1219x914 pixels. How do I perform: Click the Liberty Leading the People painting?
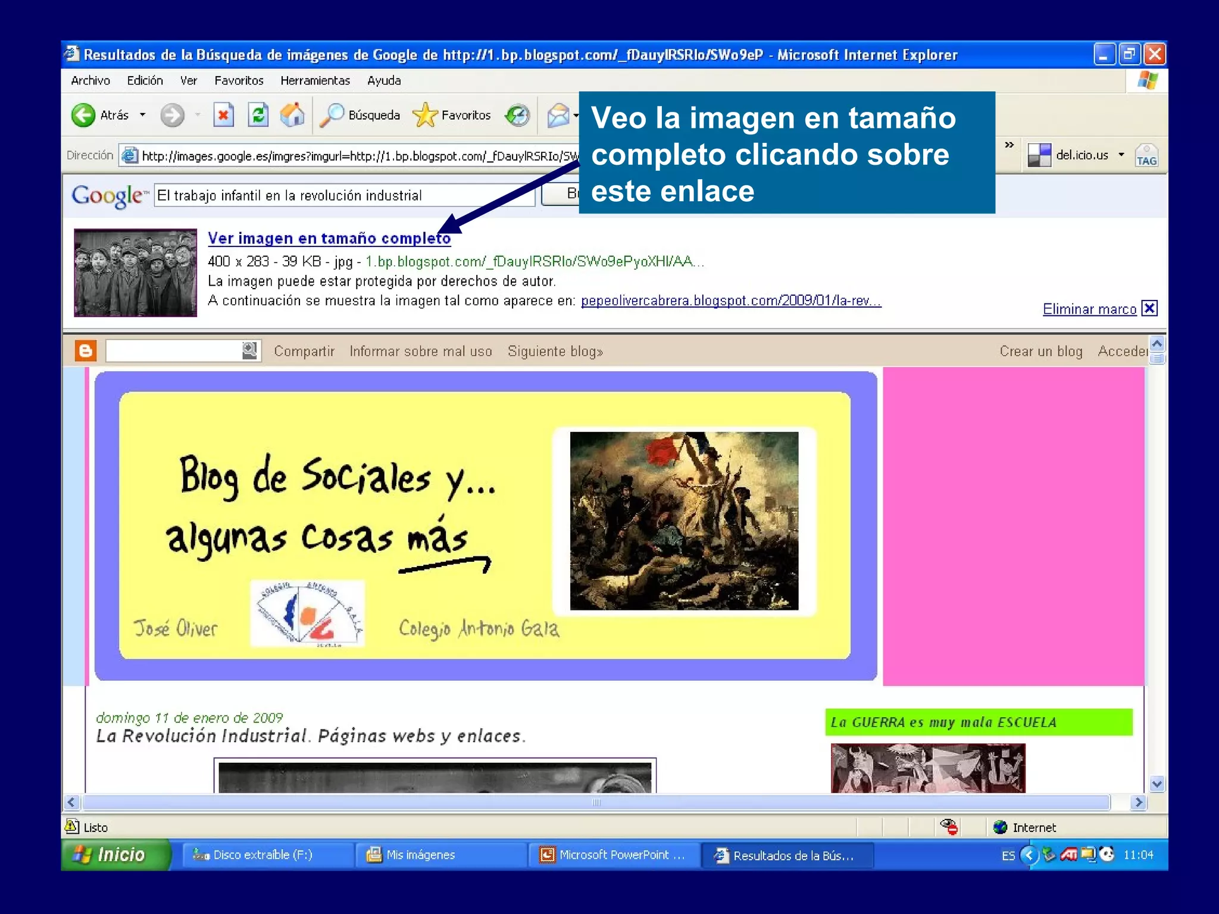tap(684, 521)
